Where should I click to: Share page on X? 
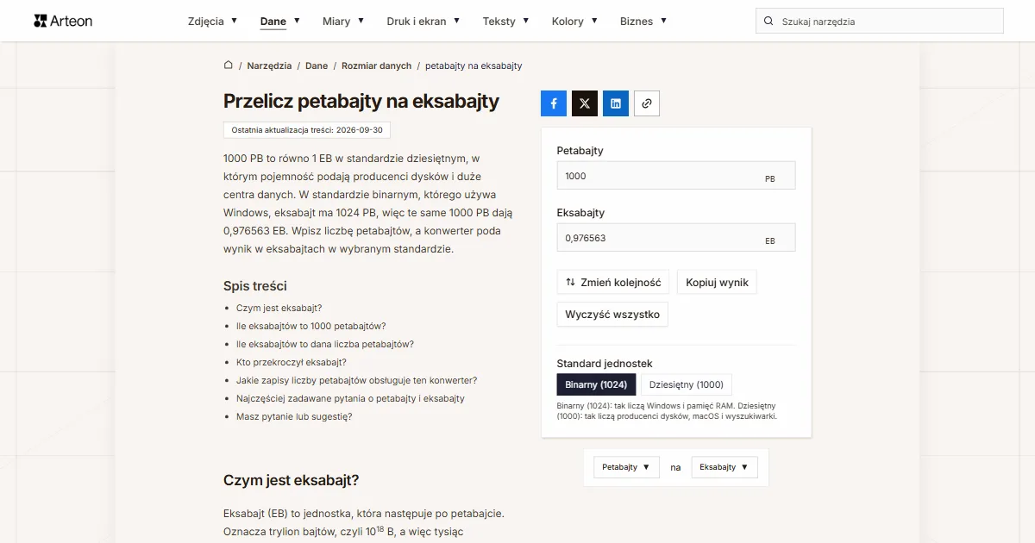tap(585, 103)
